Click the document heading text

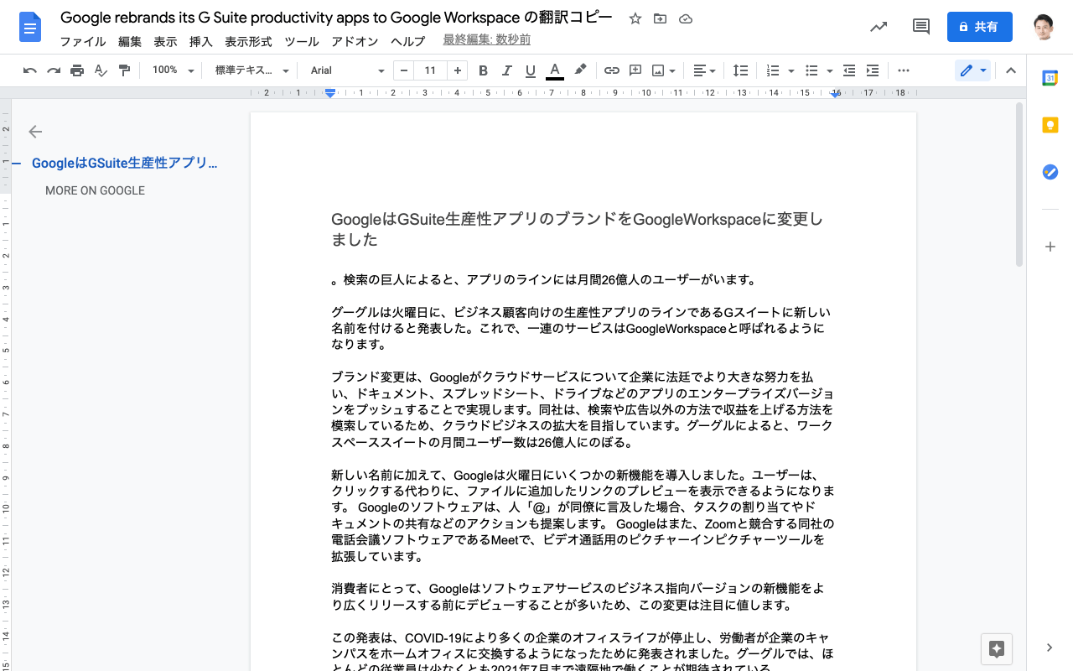click(577, 230)
